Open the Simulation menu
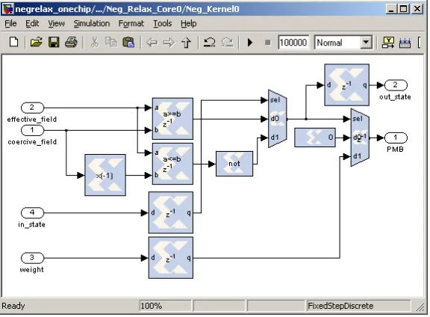 click(92, 24)
